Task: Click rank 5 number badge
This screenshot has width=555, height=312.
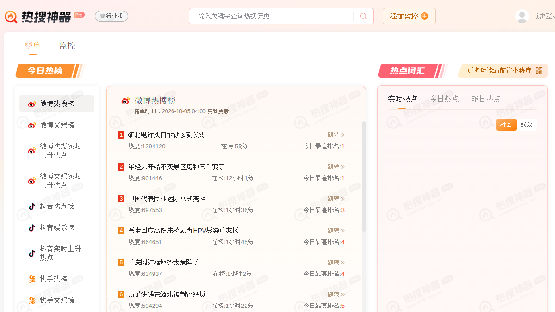Action: (121, 263)
